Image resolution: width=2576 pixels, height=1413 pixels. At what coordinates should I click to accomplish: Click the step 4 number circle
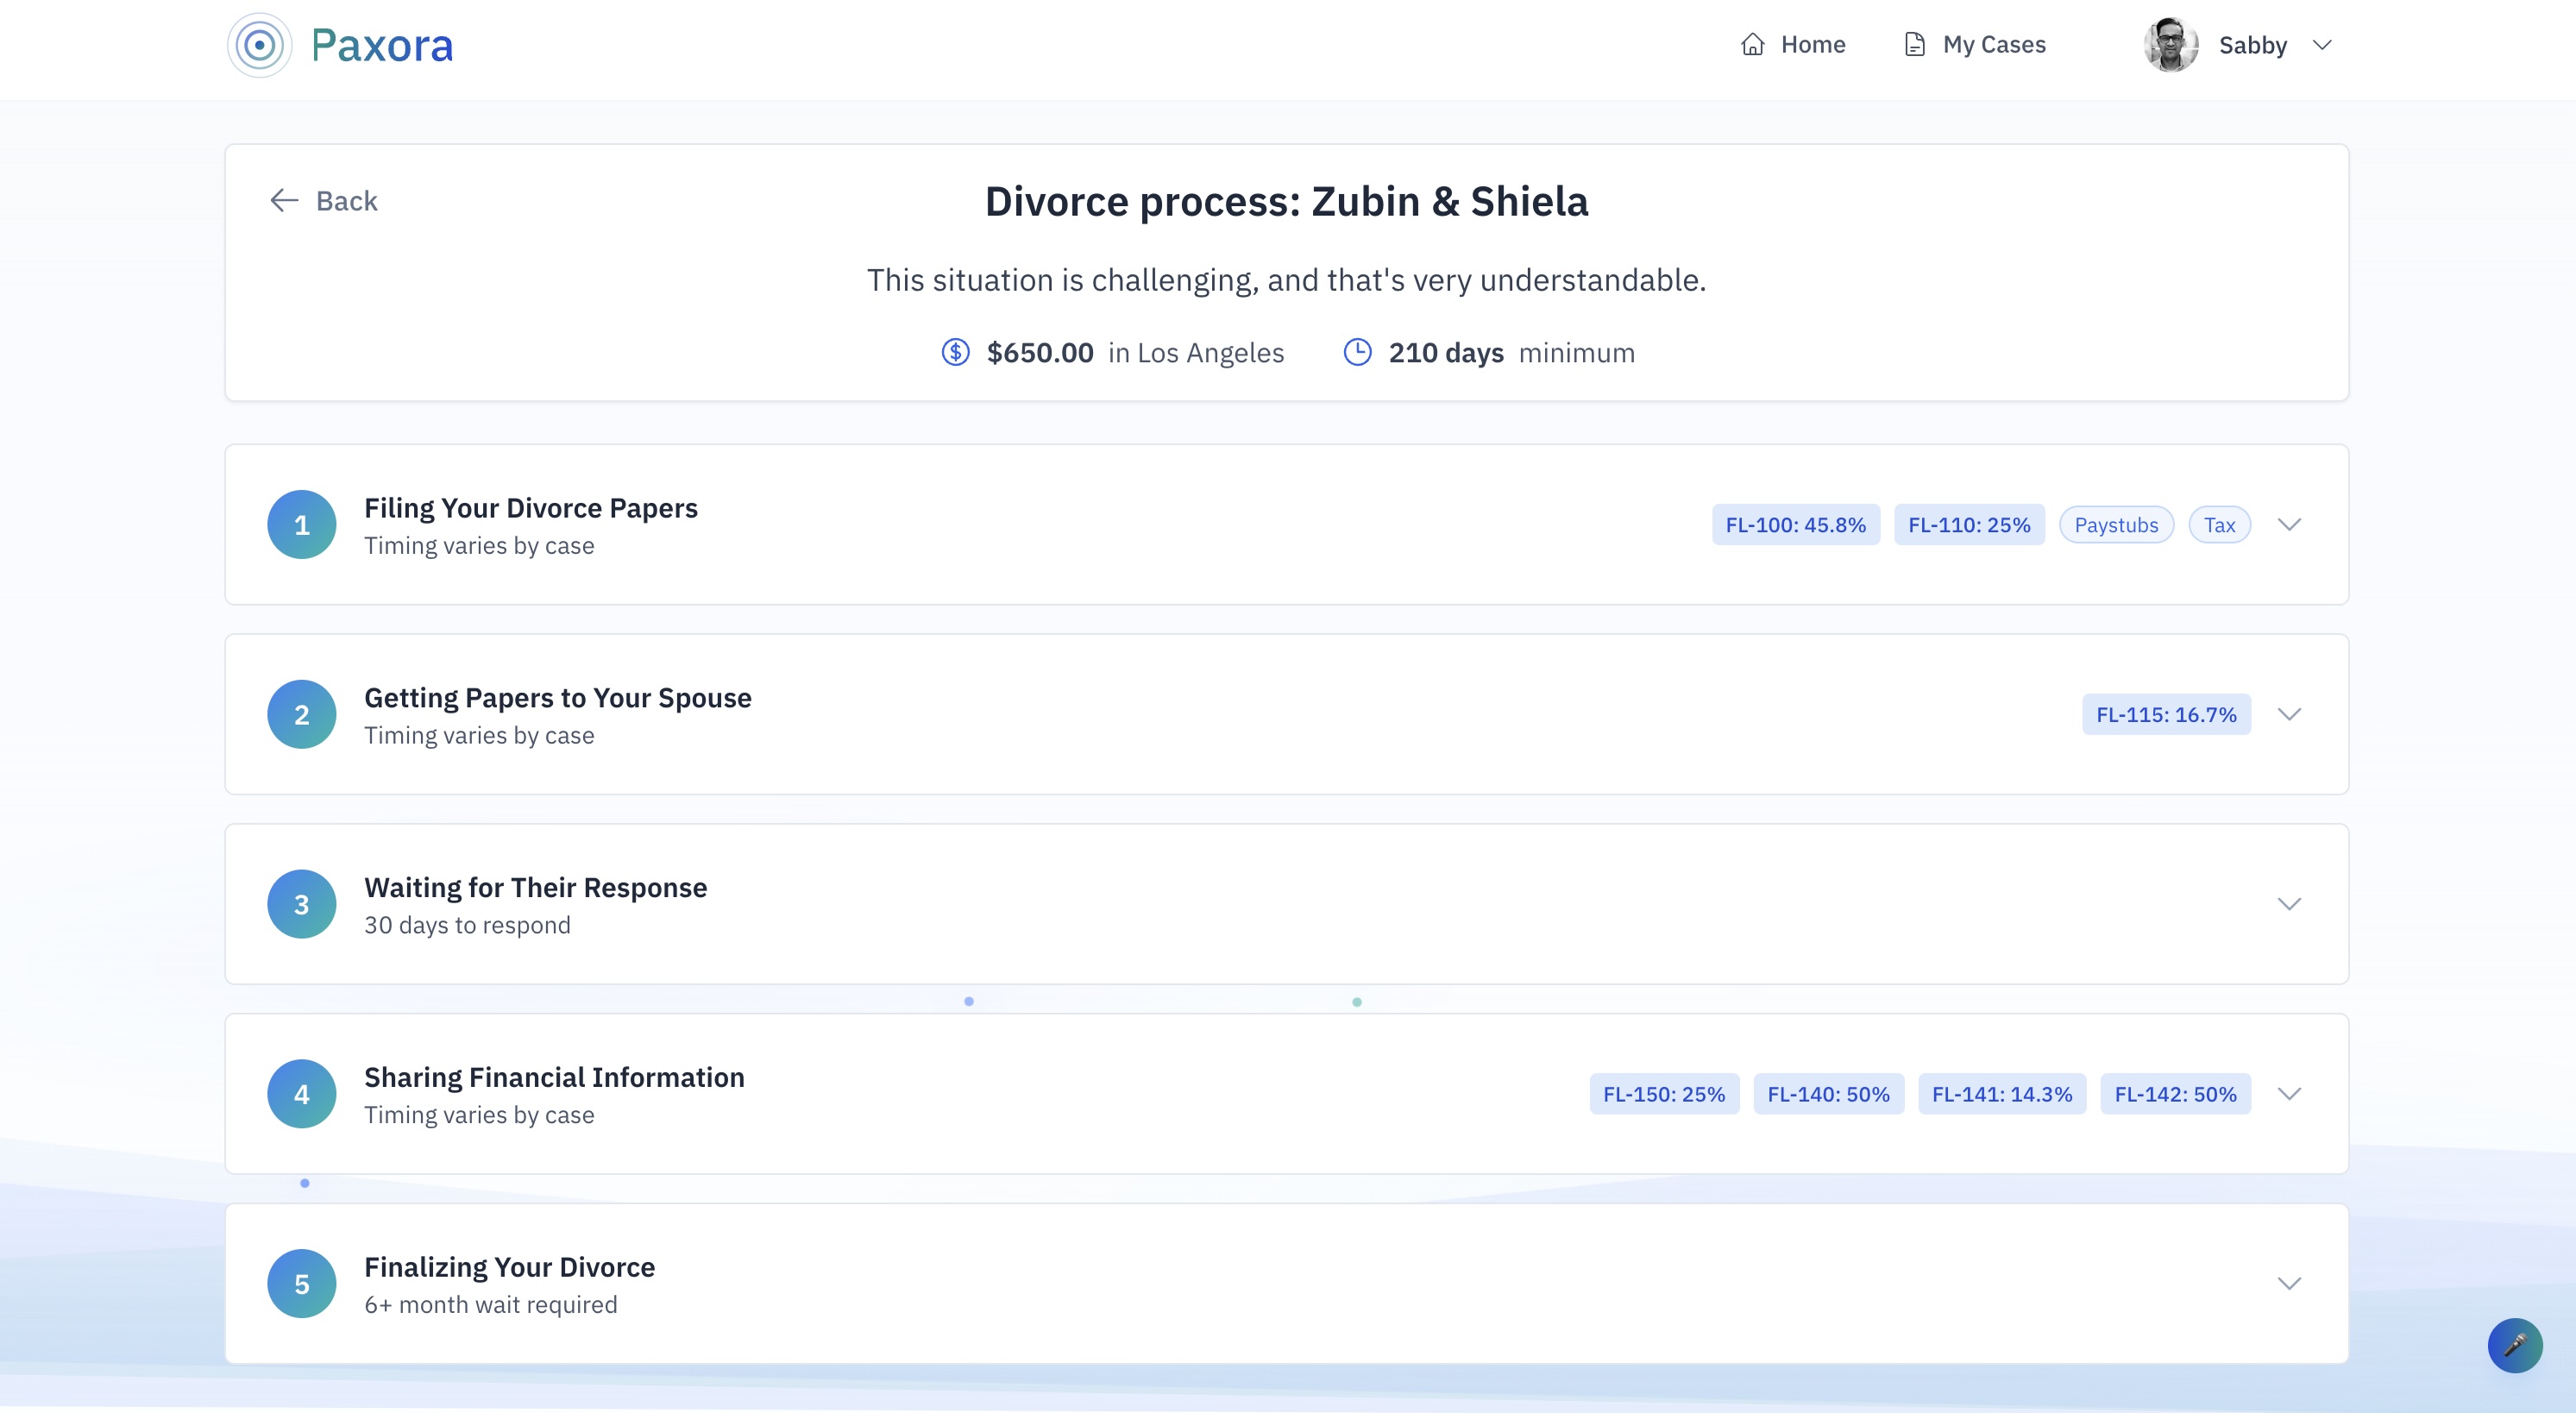[x=301, y=1094]
